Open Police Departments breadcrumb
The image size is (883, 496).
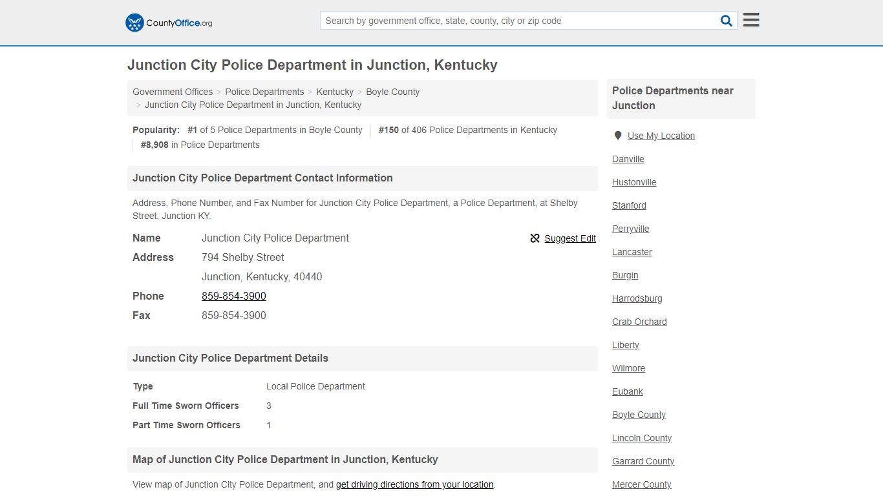[264, 92]
